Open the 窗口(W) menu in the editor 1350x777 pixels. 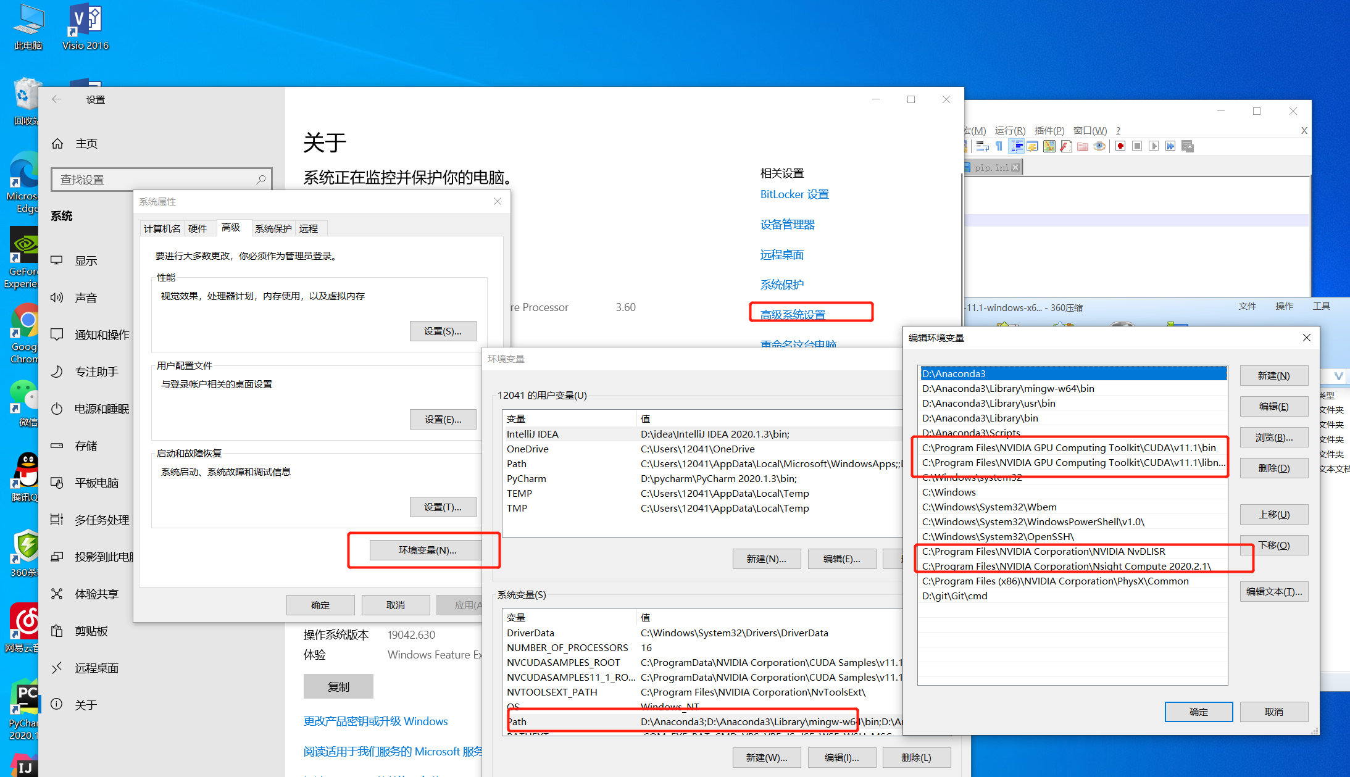click(1090, 130)
